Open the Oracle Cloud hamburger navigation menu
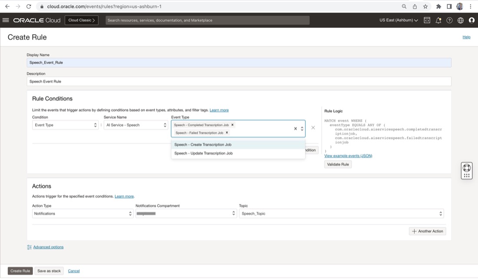The image size is (478, 280). (x=6, y=20)
